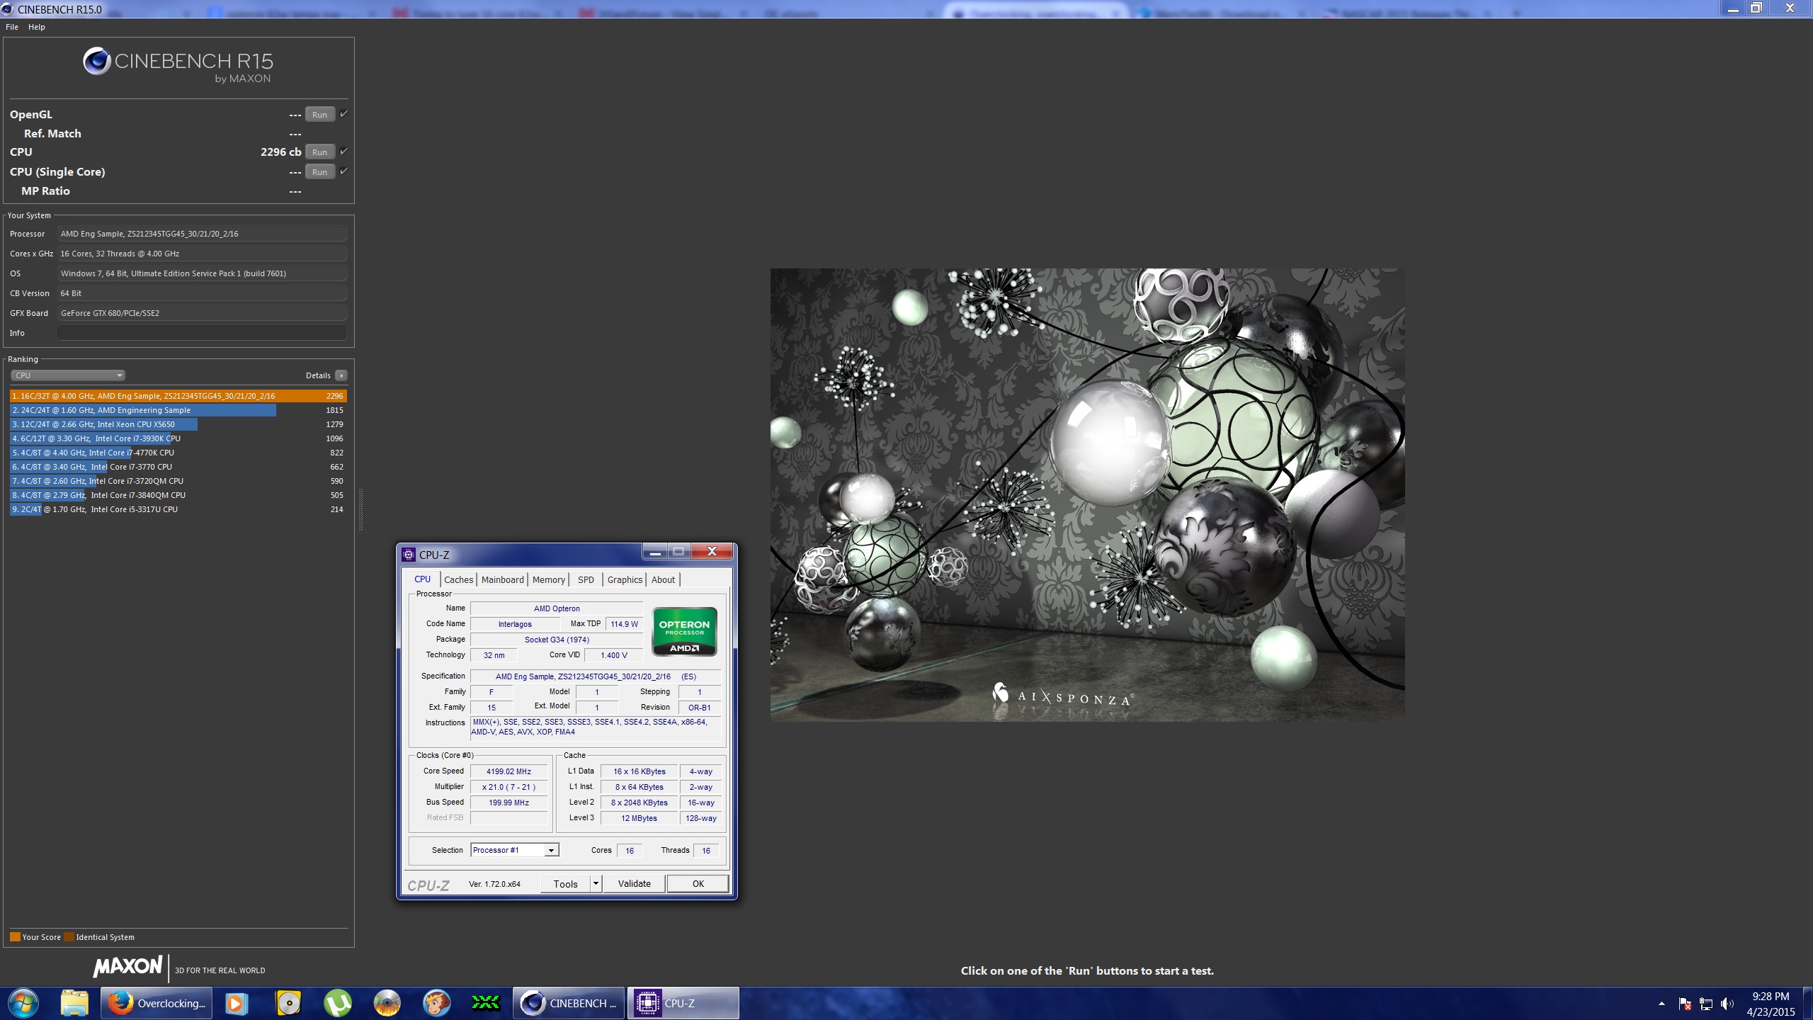Screen dimensions: 1813x1020
Task: Click the Run button for OpenGL test
Action: [319, 114]
